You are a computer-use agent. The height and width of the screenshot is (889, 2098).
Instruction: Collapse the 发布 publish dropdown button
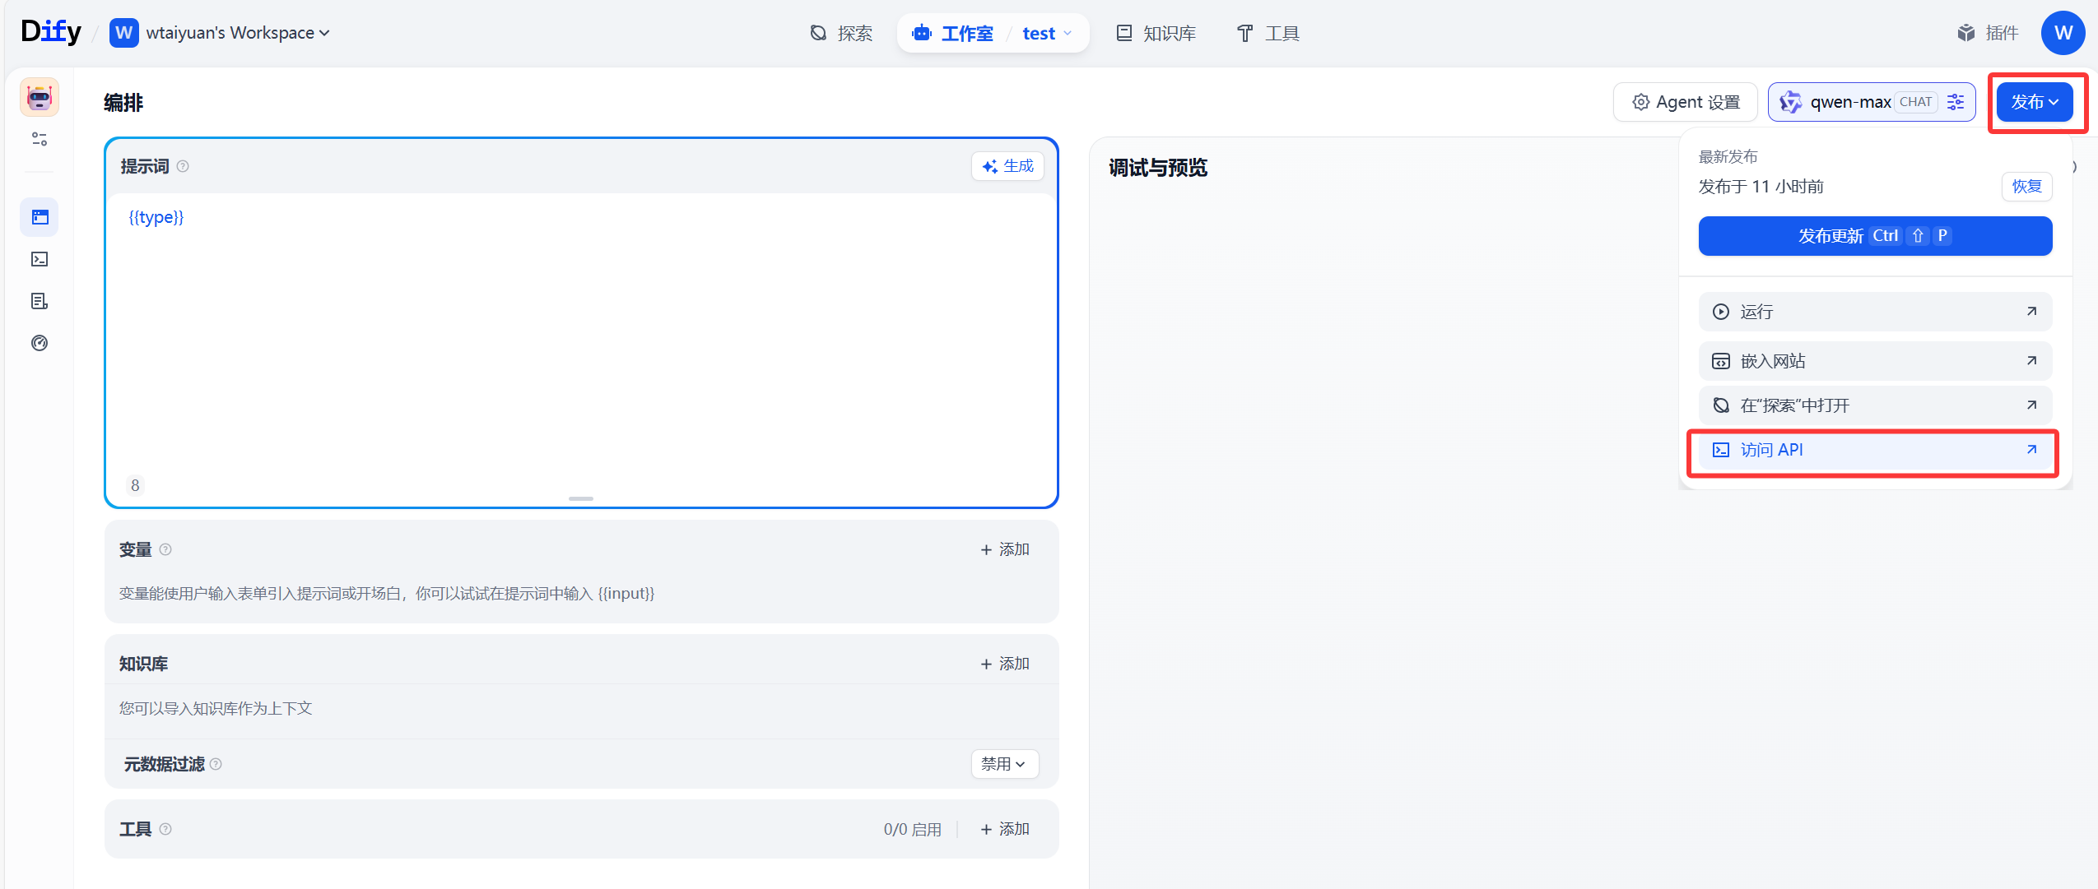click(x=2034, y=102)
